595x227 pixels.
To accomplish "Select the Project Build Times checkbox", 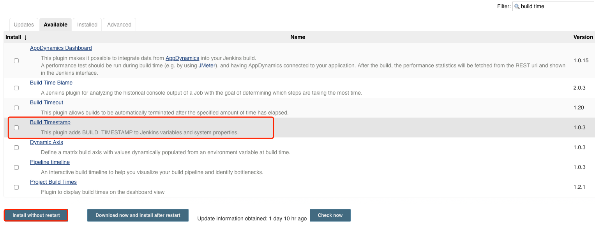I will [x=16, y=187].
